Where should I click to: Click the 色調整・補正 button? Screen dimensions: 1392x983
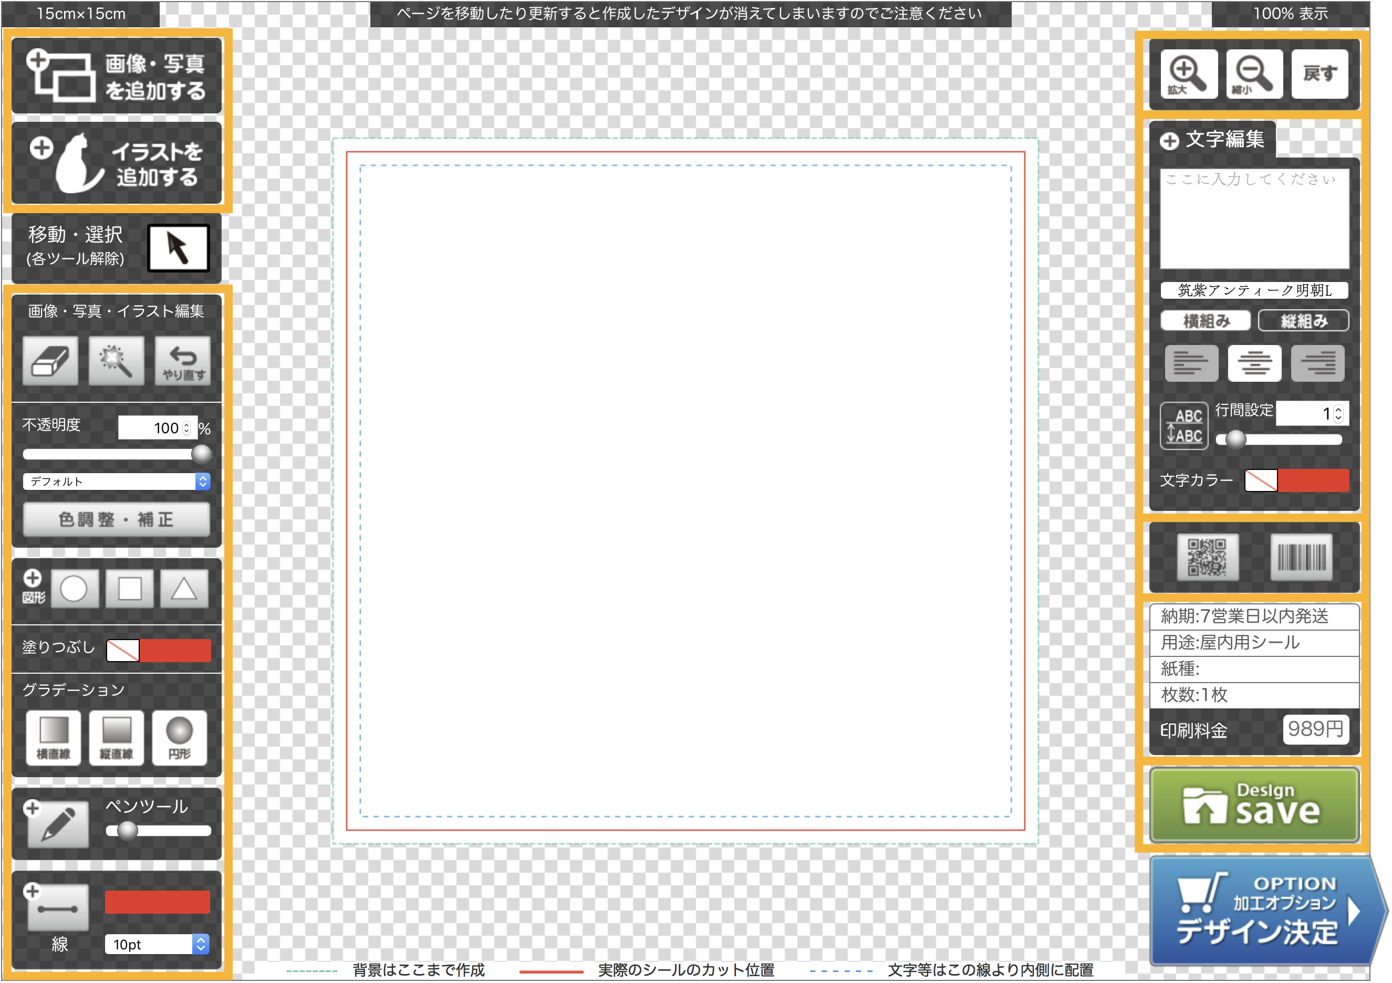(117, 520)
